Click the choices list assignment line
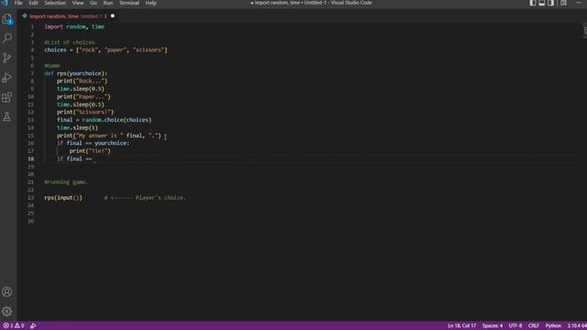Viewport: 587px width, 330px height. (106, 50)
